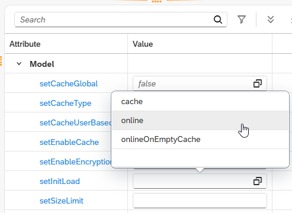Collapse the Model group

click(19, 64)
